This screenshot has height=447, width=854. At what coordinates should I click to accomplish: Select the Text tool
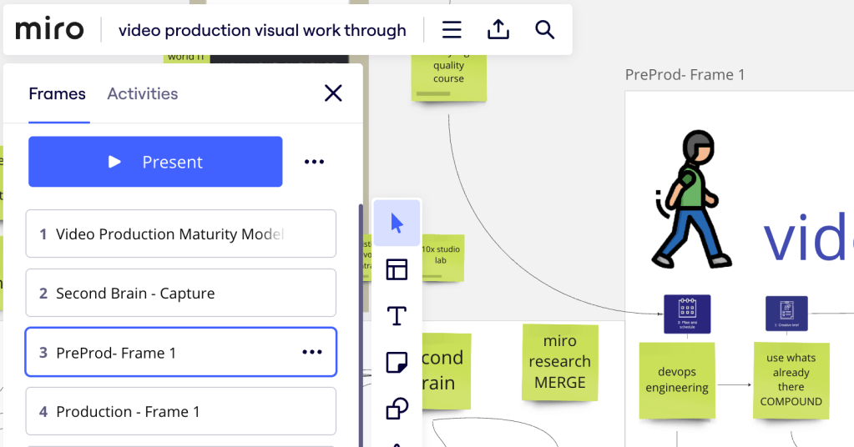tap(397, 316)
